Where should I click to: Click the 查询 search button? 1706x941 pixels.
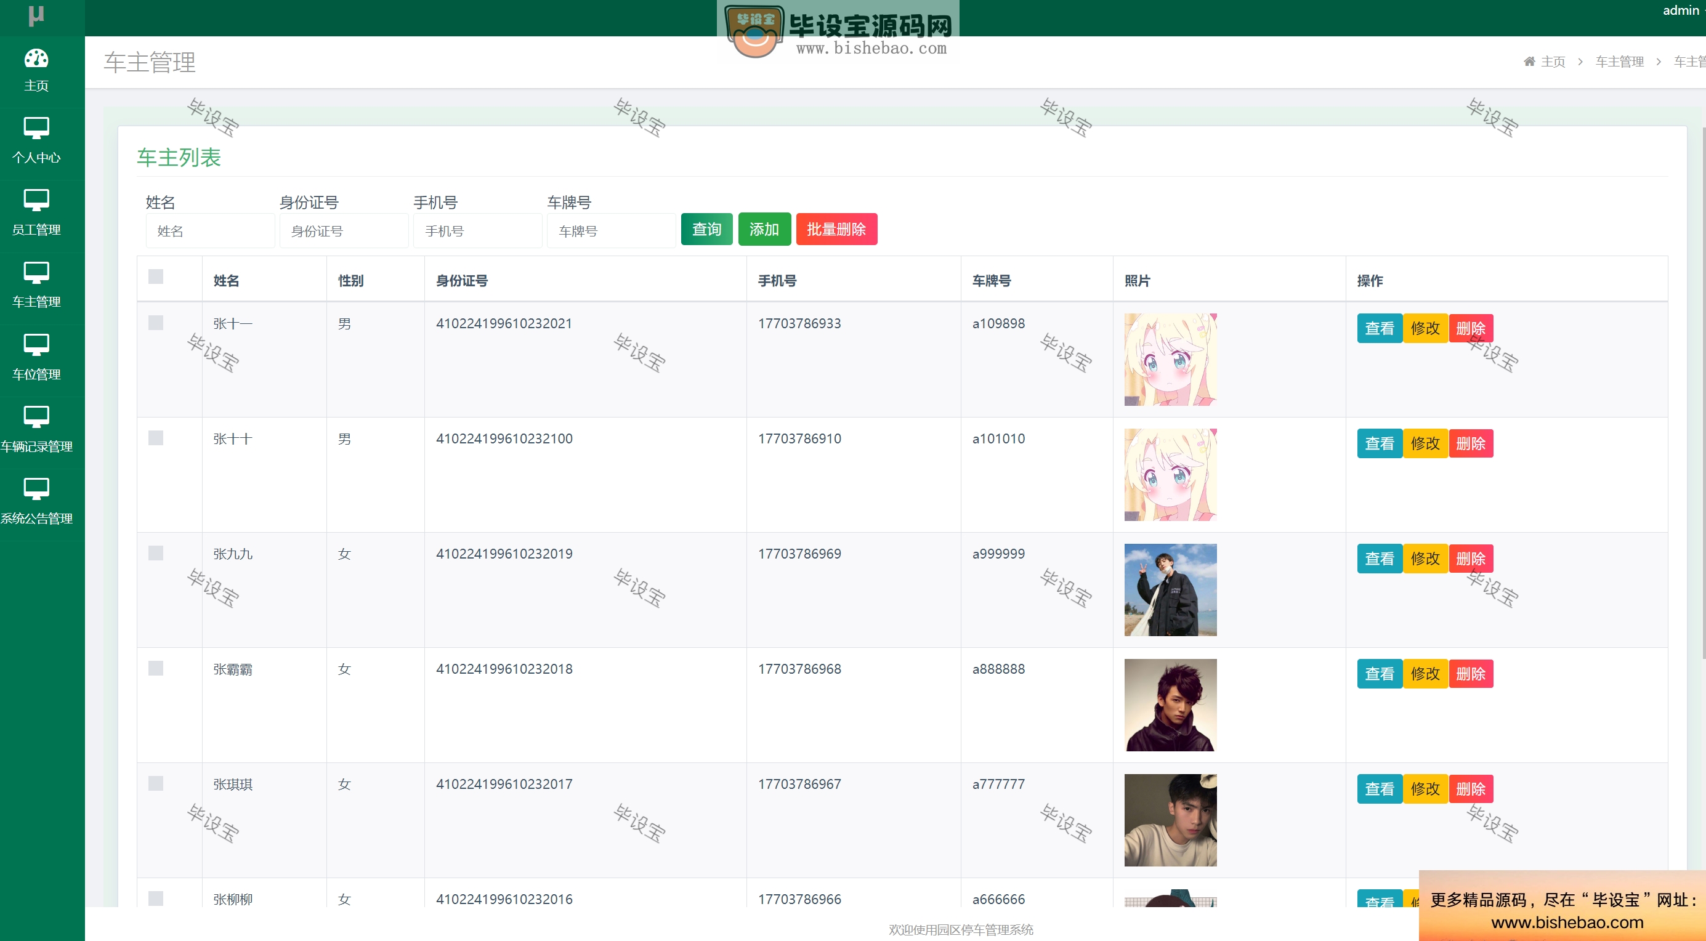[706, 229]
